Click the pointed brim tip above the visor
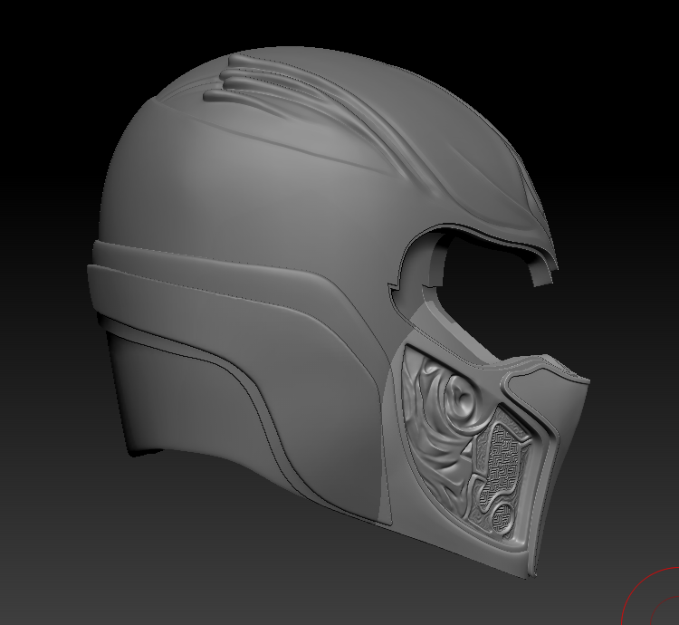The height and width of the screenshot is (625, 679). [x=549, y=270]
